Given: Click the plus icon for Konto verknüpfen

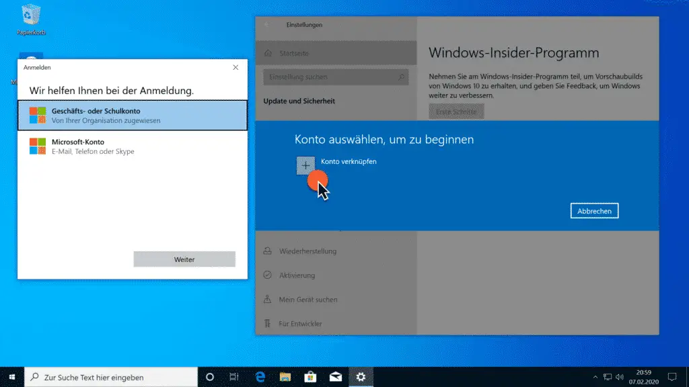Looking at the screenshot, I should 305,165.
